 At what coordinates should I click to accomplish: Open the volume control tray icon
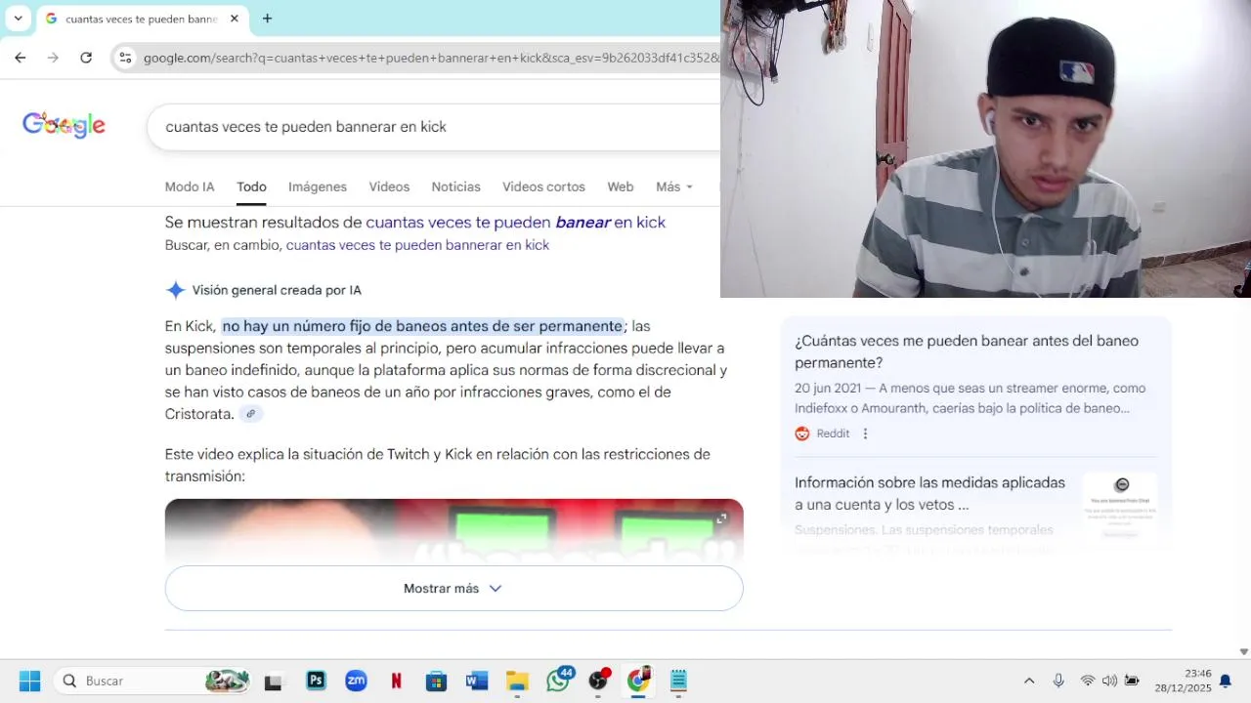[1109, 681]
